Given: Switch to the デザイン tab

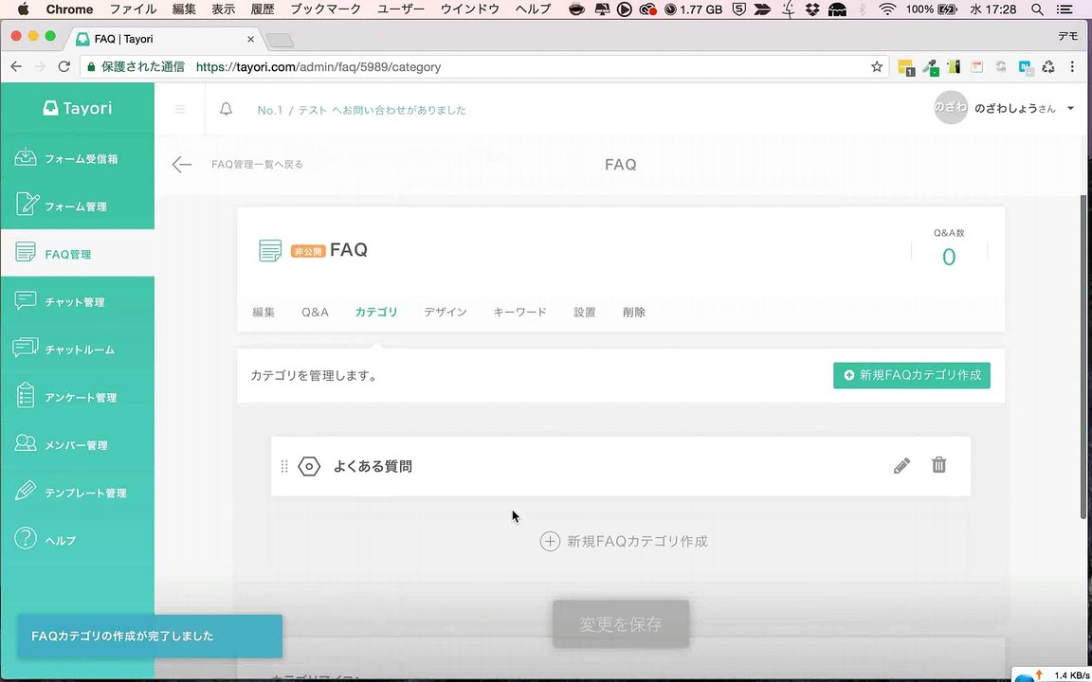Looking at the screenshot, I should click(x=445, y=313).
